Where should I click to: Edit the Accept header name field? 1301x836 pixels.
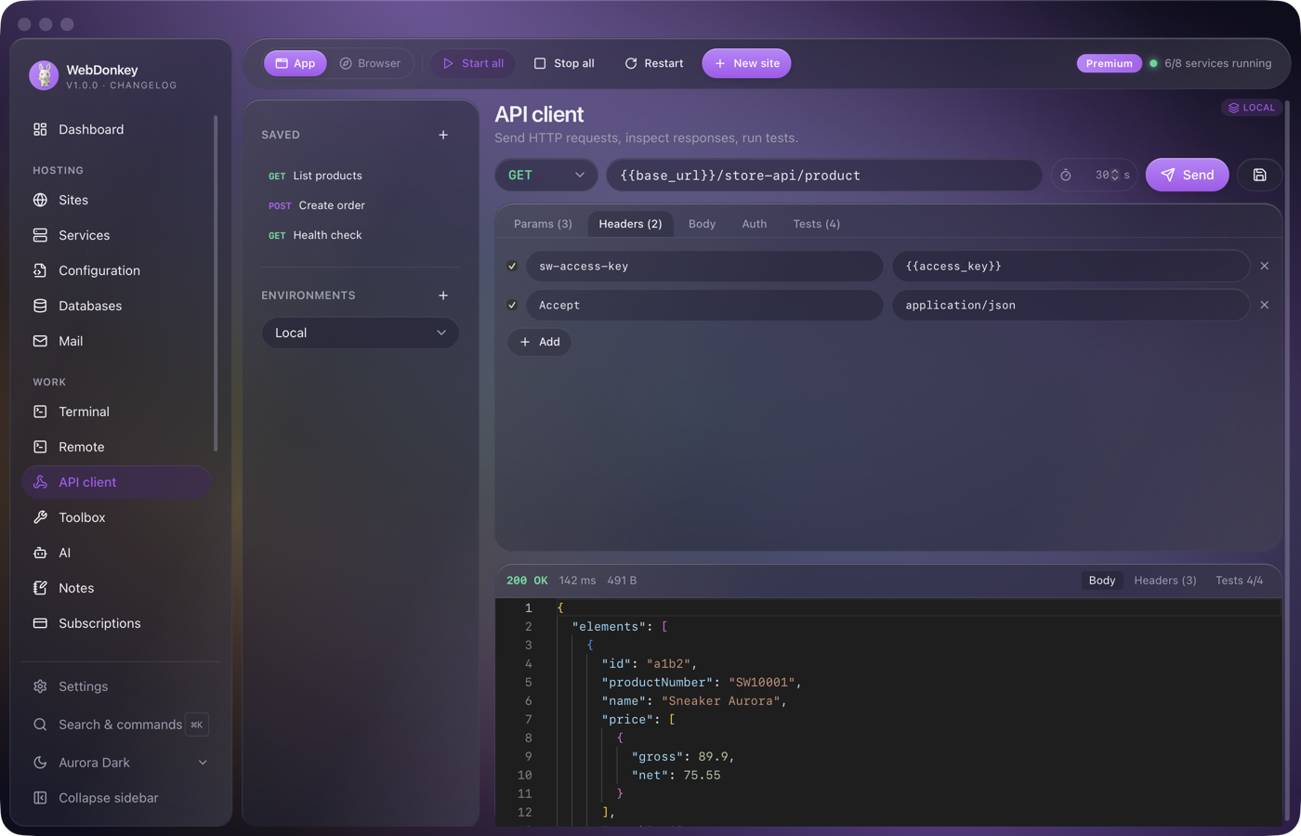[x=704, y=305]
